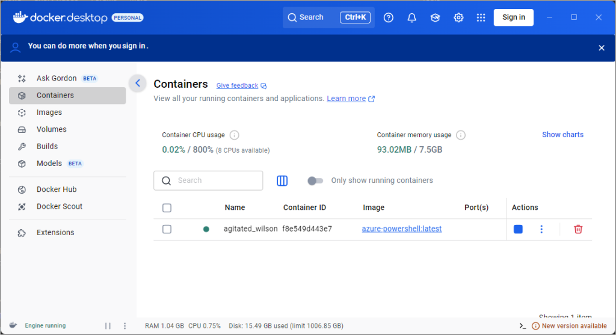This screenshot has height=335, width=616.
Task: Click info icon next to Container memory usage
Action: coord(461,135)
